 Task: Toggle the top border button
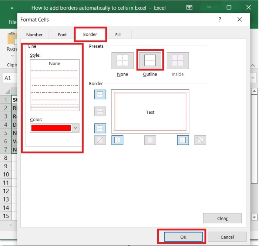coord(100,94)
